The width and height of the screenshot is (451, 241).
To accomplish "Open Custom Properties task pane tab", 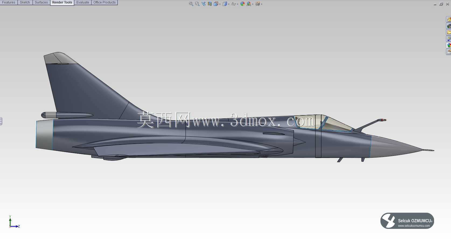I will pos(449,52).
